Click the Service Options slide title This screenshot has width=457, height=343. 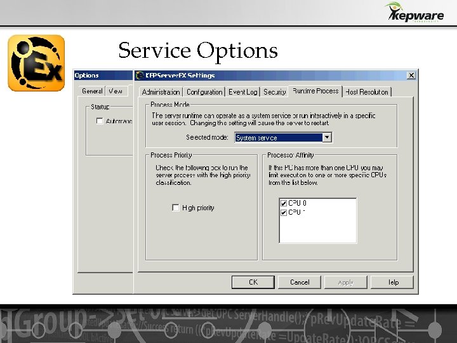(x=198, y=51)
